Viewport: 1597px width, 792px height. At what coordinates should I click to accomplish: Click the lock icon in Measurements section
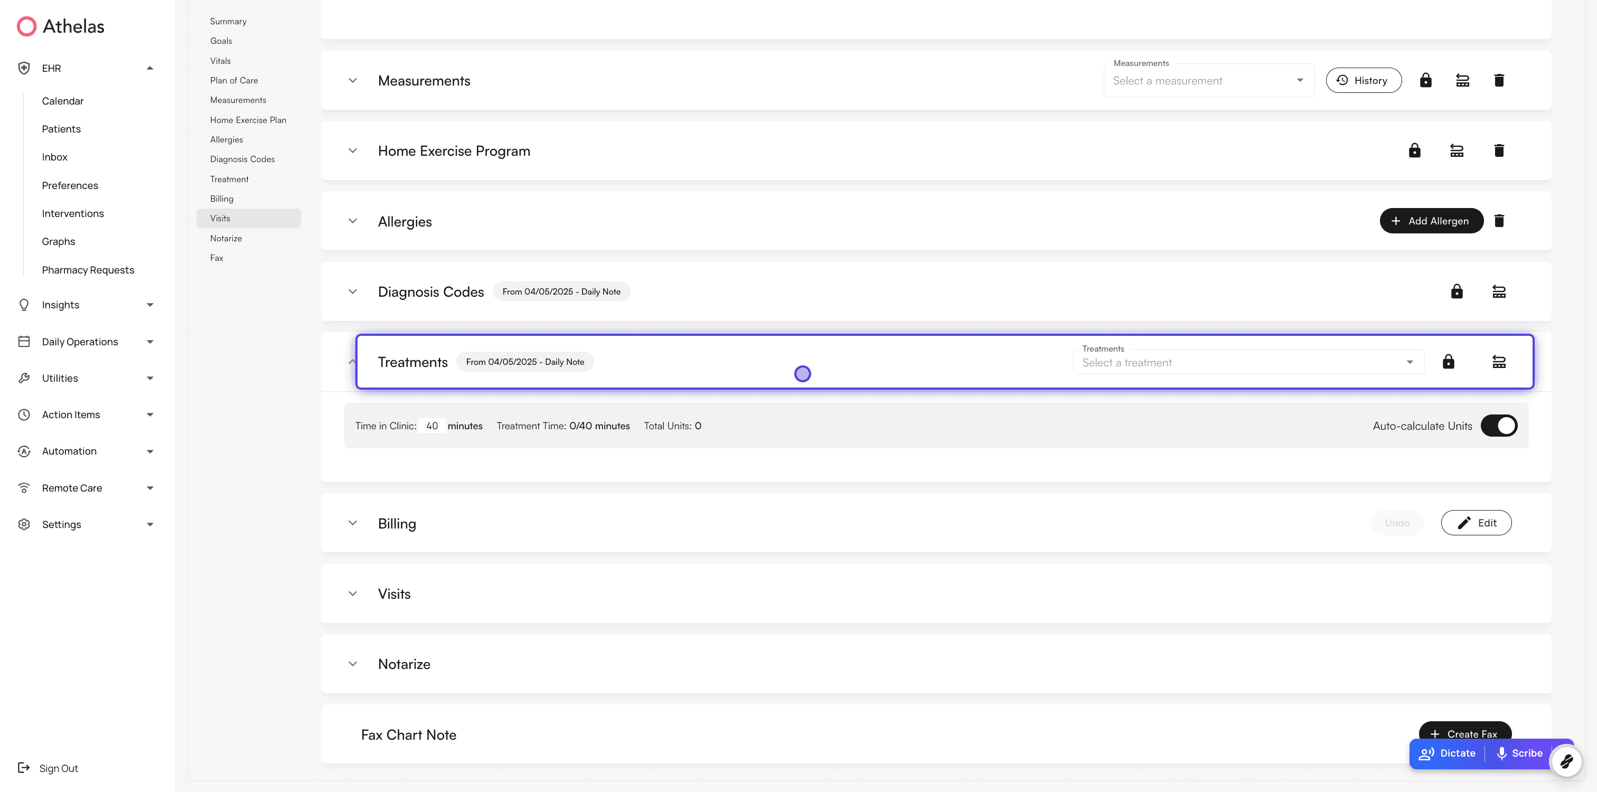(1425, 81)
